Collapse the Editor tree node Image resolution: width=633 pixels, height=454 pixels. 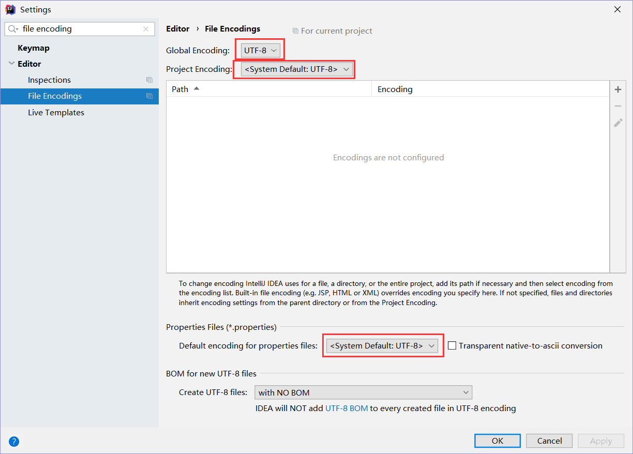pos(11,64)
